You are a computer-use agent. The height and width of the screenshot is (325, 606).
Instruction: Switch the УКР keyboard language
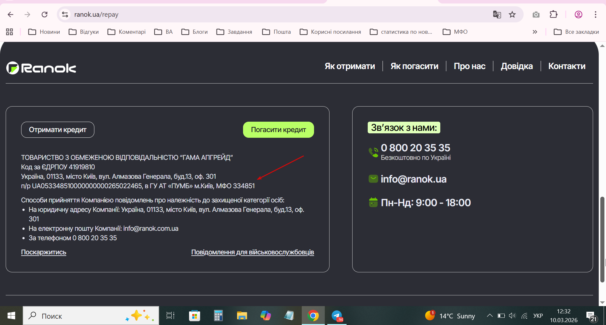[538, 316]
